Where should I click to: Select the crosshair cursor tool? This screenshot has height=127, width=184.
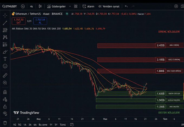(x=5, y=15)
